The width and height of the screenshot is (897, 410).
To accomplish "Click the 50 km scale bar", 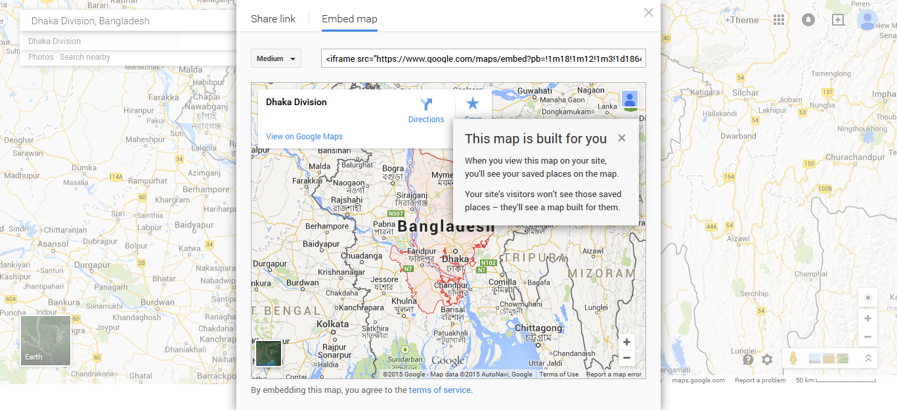I will point(835,380).
